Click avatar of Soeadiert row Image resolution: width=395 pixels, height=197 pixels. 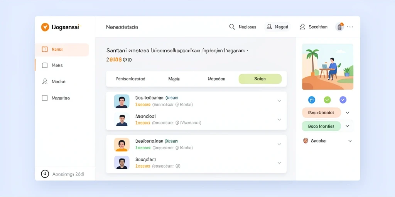tap(122, 163)
